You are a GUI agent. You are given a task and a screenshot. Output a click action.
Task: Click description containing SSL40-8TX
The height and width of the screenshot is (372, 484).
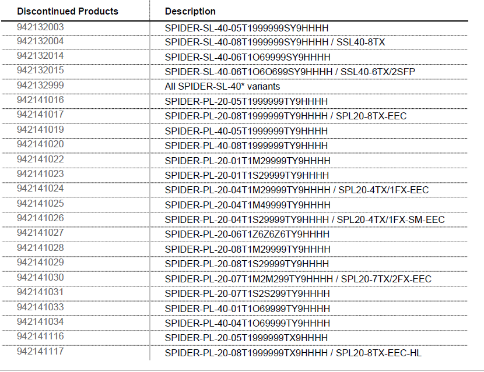coord(275,42)
